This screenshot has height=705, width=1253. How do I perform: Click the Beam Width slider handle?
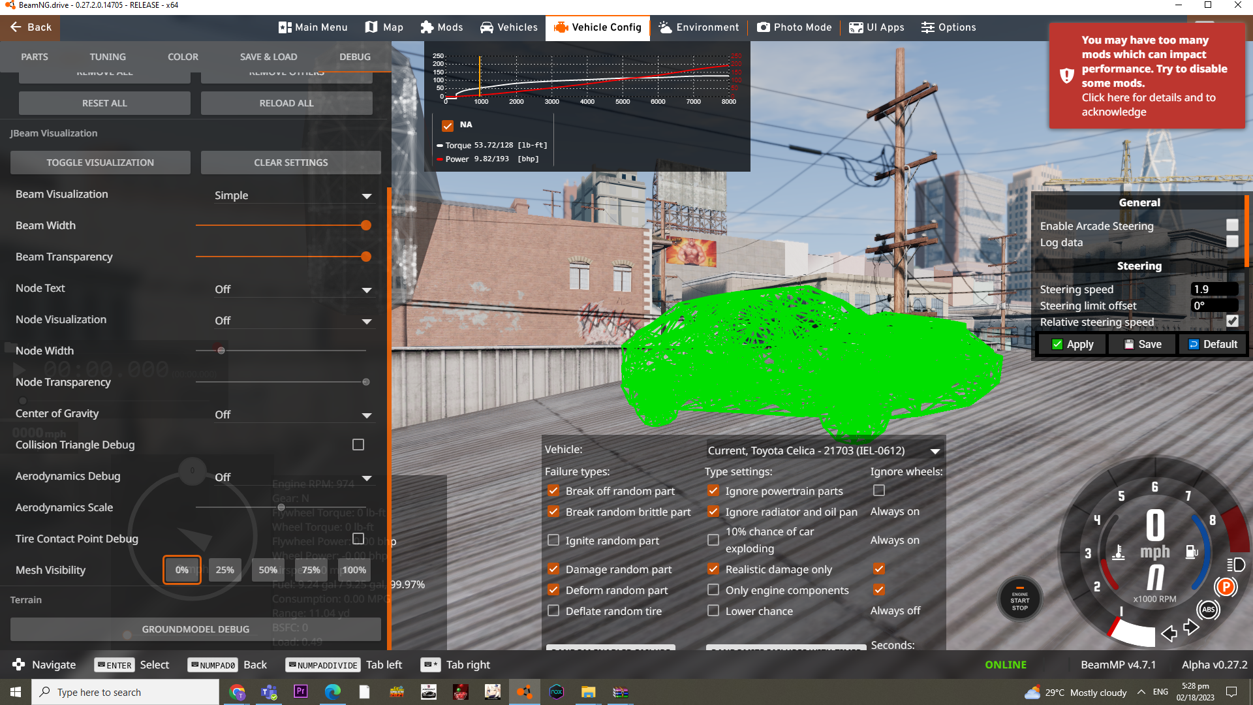click(x=366, y=225)
